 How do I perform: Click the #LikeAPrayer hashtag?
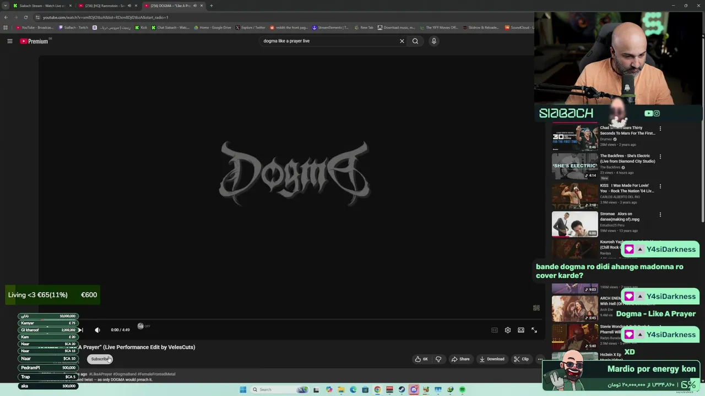click(101, 374)
